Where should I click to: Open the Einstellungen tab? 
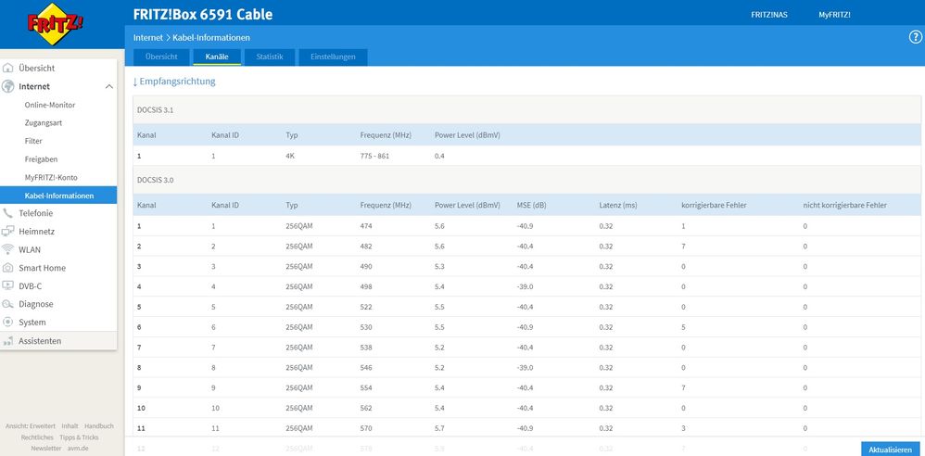click(334, 57)
